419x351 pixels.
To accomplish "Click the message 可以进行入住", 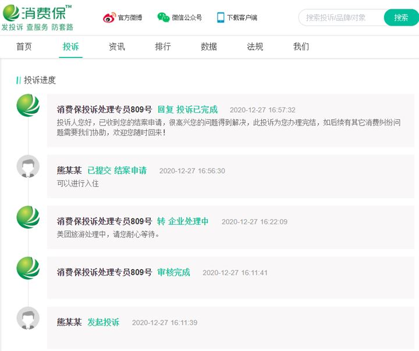I will pos(78,184).
